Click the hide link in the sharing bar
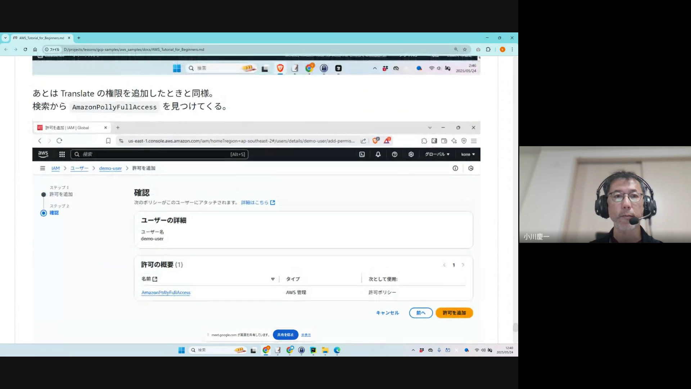691x389 pixels. [x=306, y=335]
